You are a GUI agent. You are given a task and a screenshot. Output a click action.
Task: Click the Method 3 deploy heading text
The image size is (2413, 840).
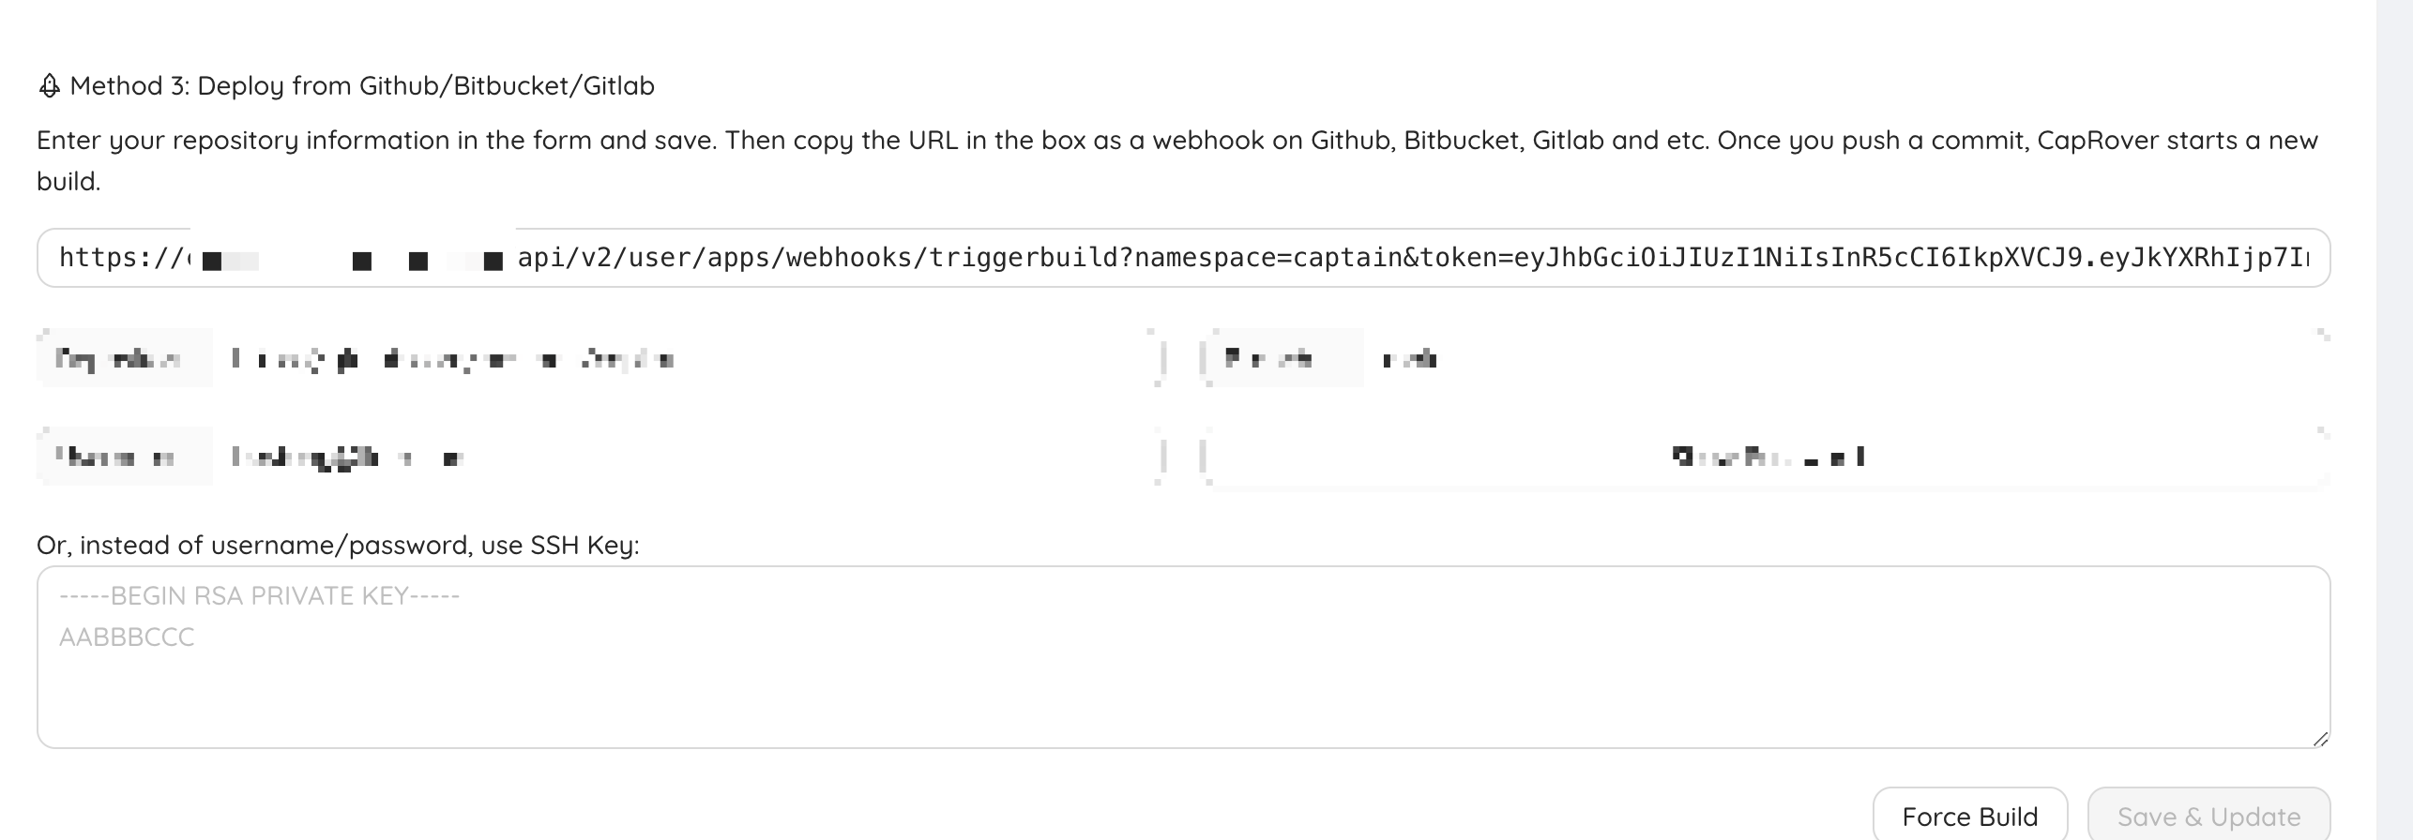[361, 86]
